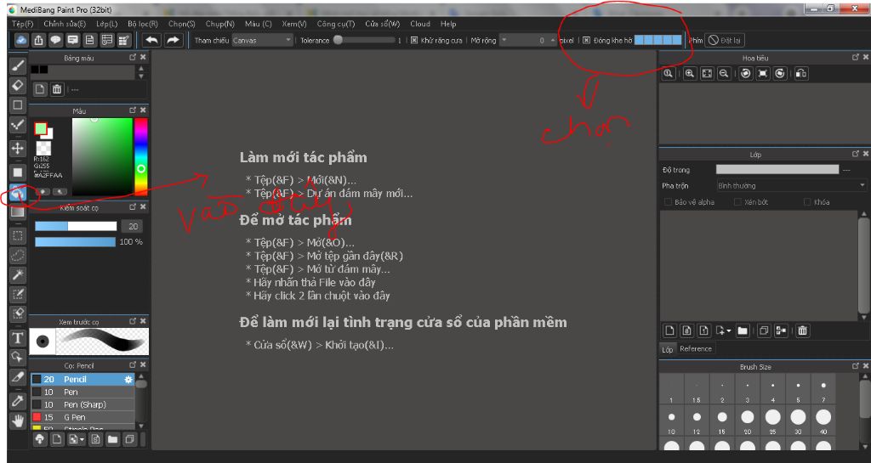871x463 pixels.
Task: Open Bộ lọc(R) menu
Action: (143, 24)
